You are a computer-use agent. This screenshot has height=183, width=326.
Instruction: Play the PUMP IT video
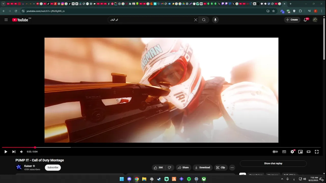[x=6, y=152]
